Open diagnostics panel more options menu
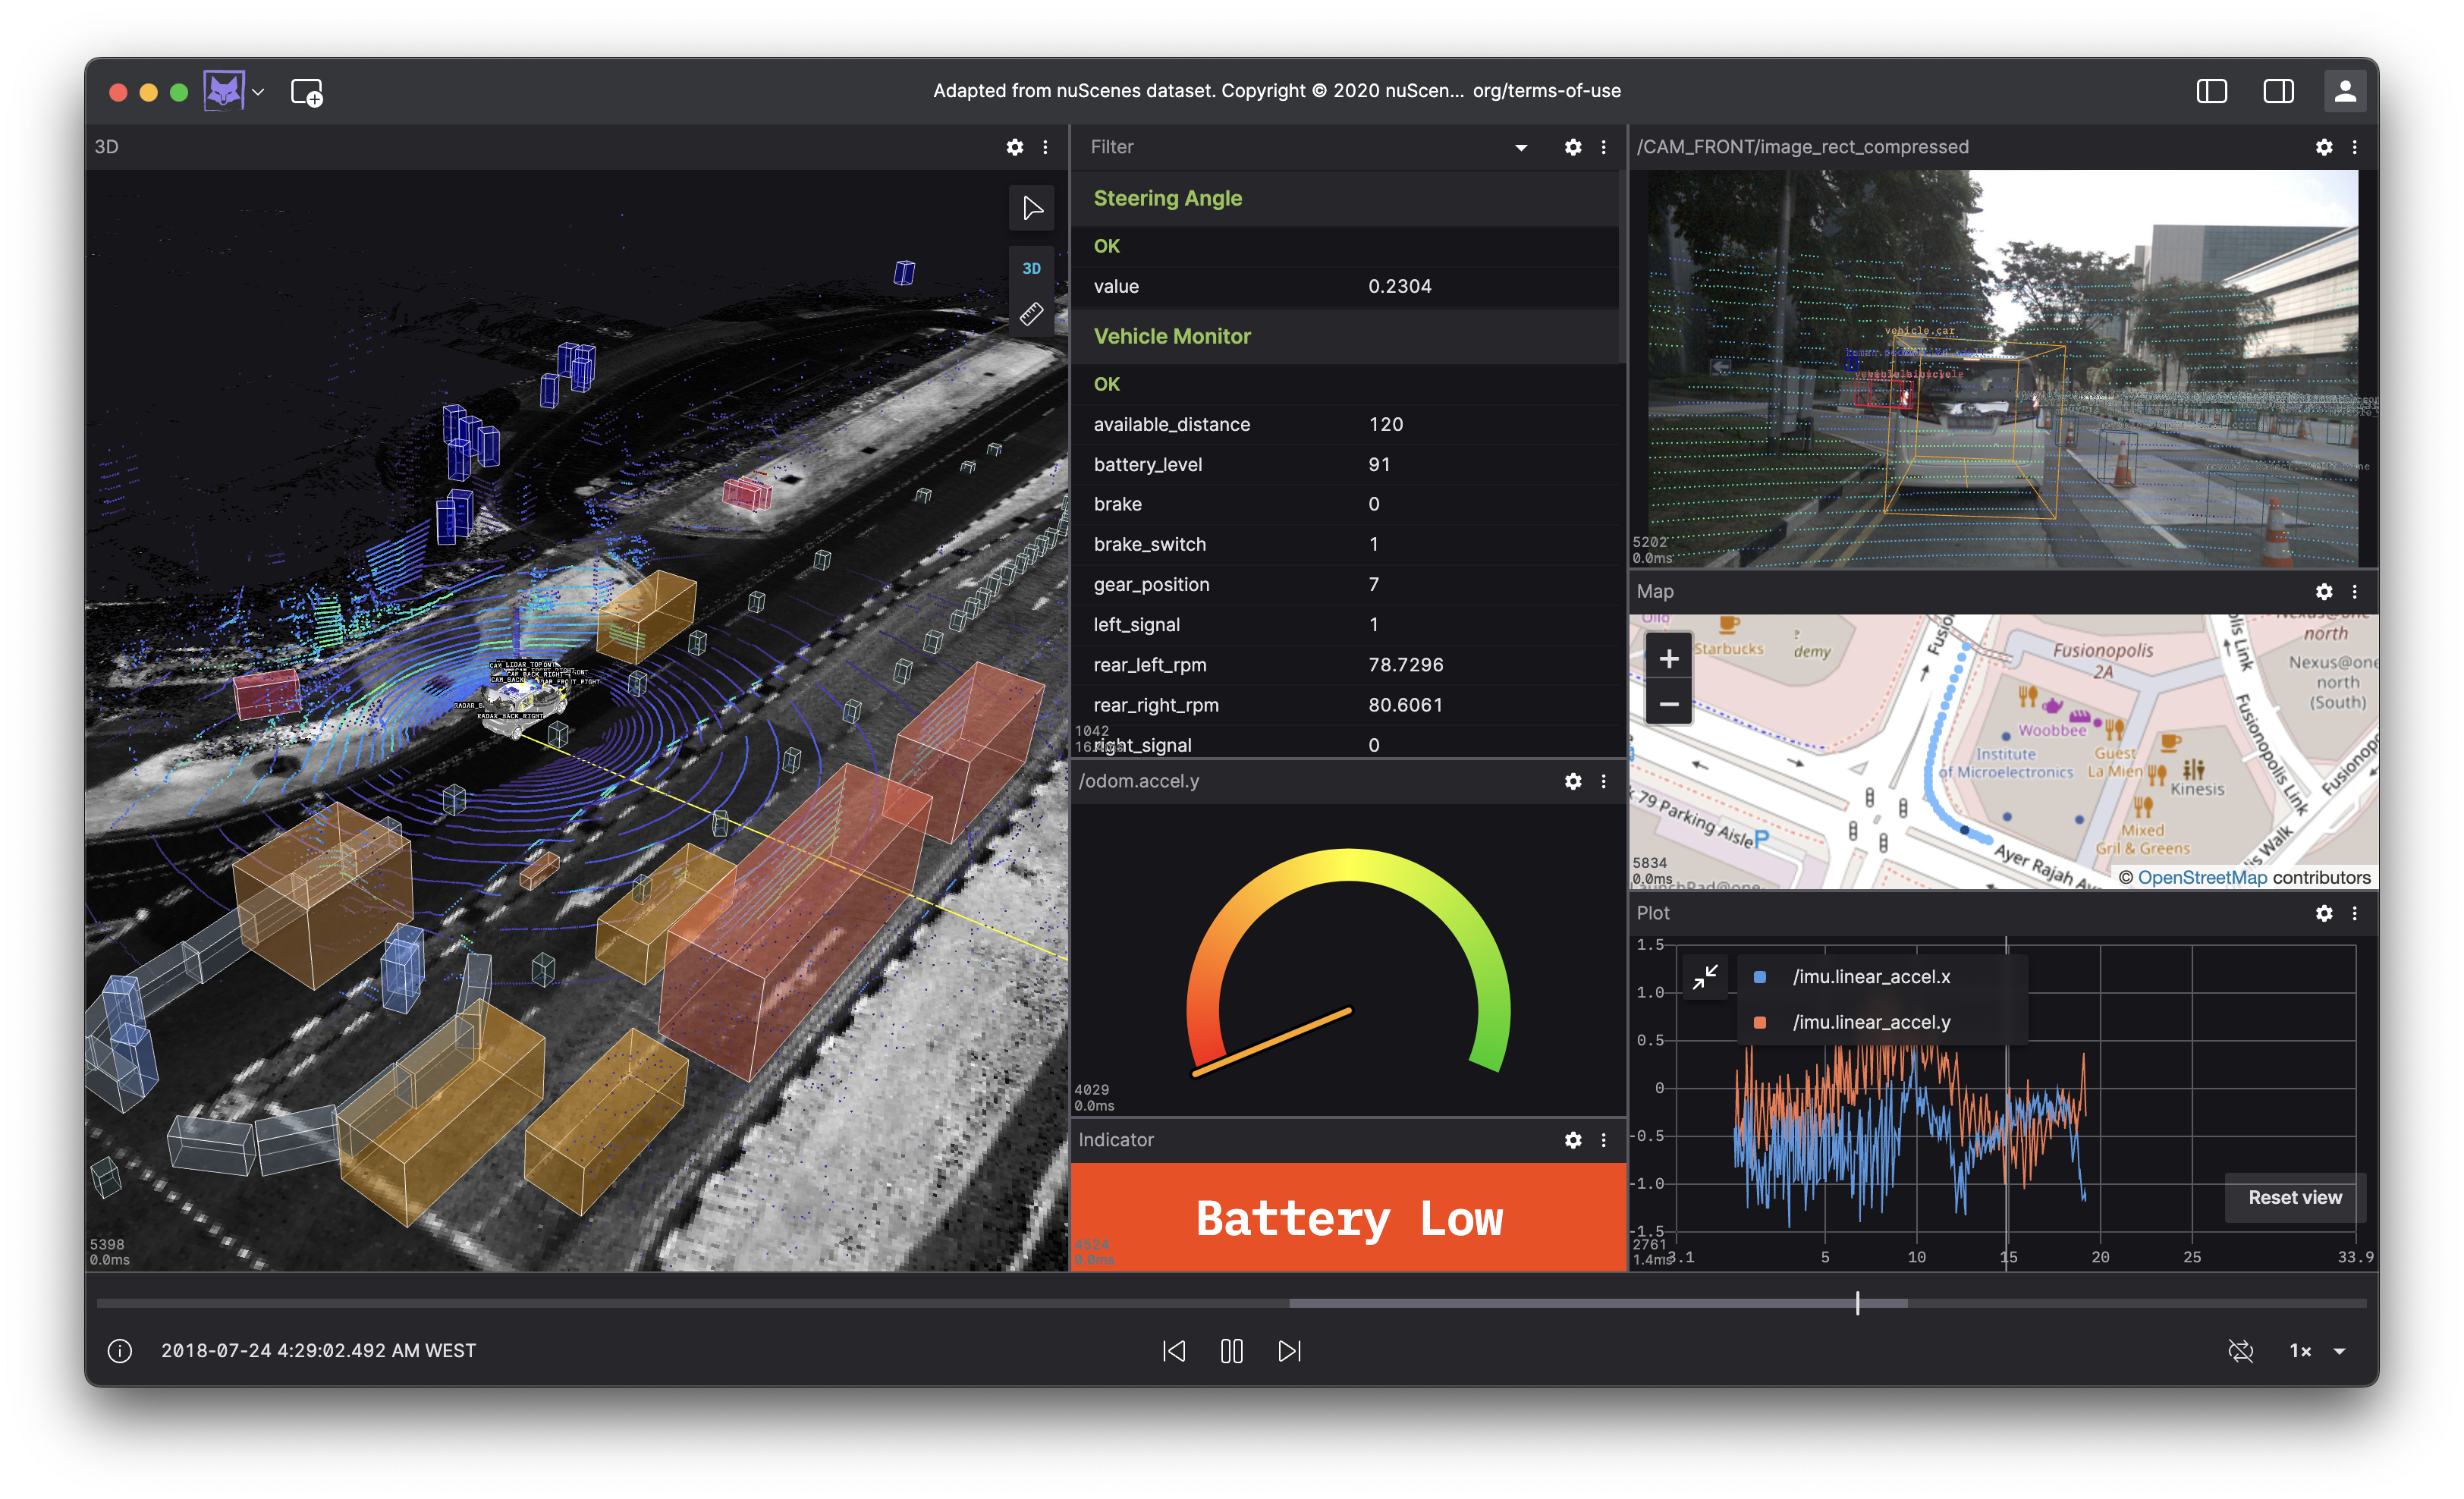This screenshot has width=2464, height=1499. coord(1603,147)
